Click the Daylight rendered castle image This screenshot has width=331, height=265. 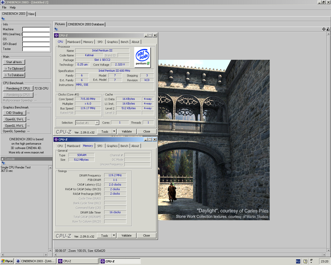(214, 140)
